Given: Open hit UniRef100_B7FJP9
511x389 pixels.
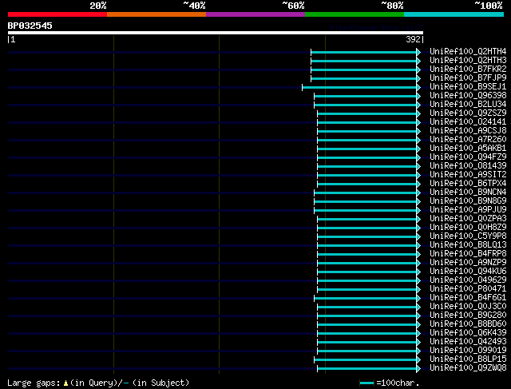Looking at the screenshot, I should click(x=468, y=78).
